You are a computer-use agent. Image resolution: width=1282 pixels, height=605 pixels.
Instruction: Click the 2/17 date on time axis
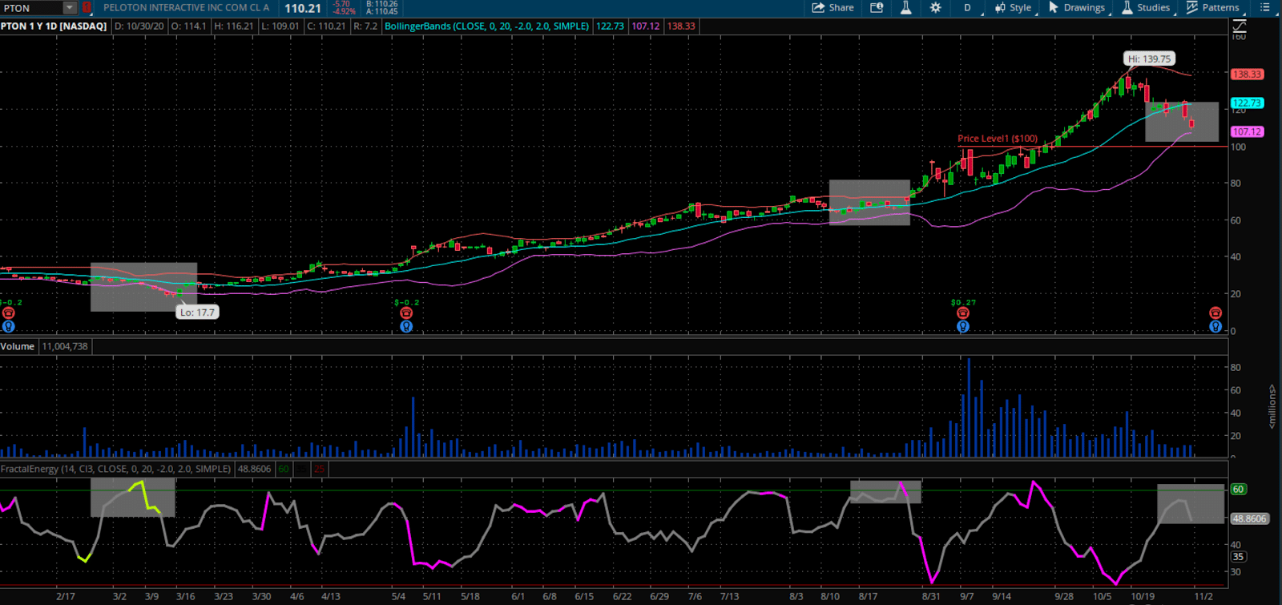tap(66, 596)
